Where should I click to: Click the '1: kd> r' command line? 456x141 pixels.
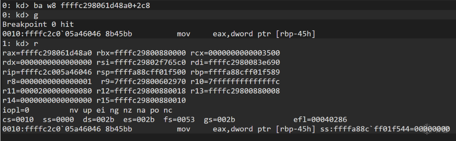20,43
